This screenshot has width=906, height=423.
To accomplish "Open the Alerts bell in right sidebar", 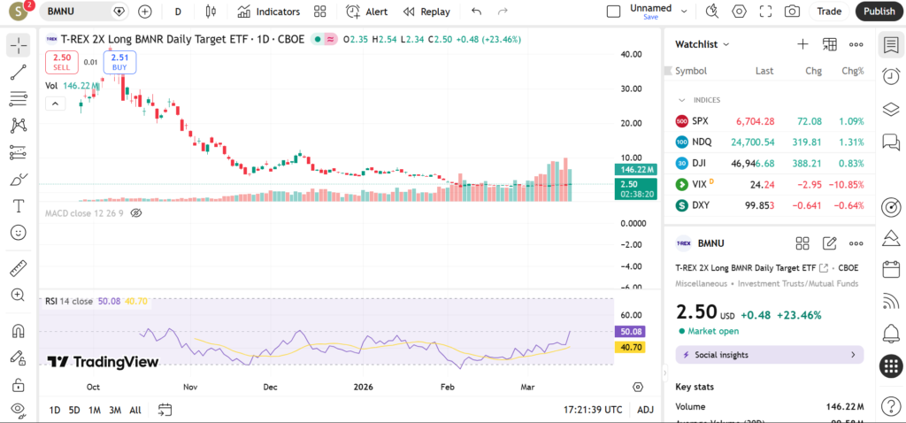I will [x=891, y=333].
